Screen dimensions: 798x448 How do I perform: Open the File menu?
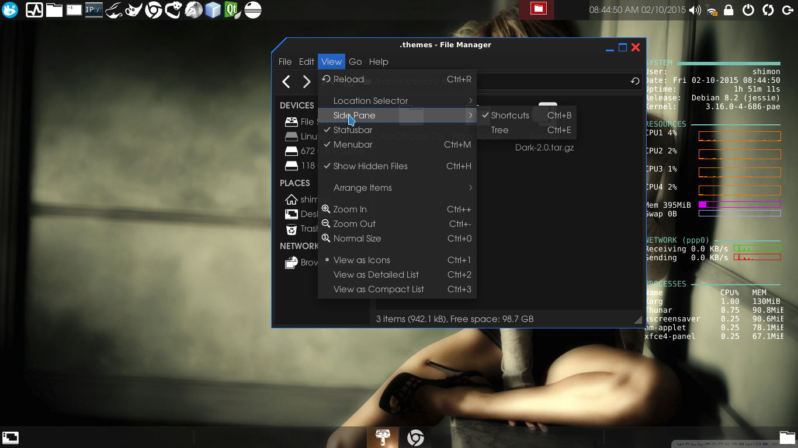(x=285, y=62)
